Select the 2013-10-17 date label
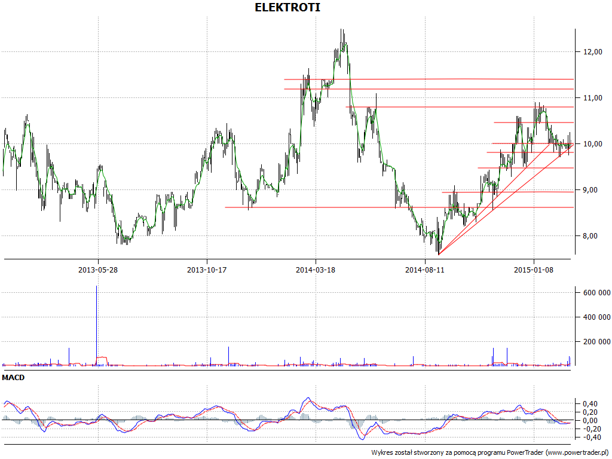The height and width of the screenshot is (459, 612). tap(207, 270)
